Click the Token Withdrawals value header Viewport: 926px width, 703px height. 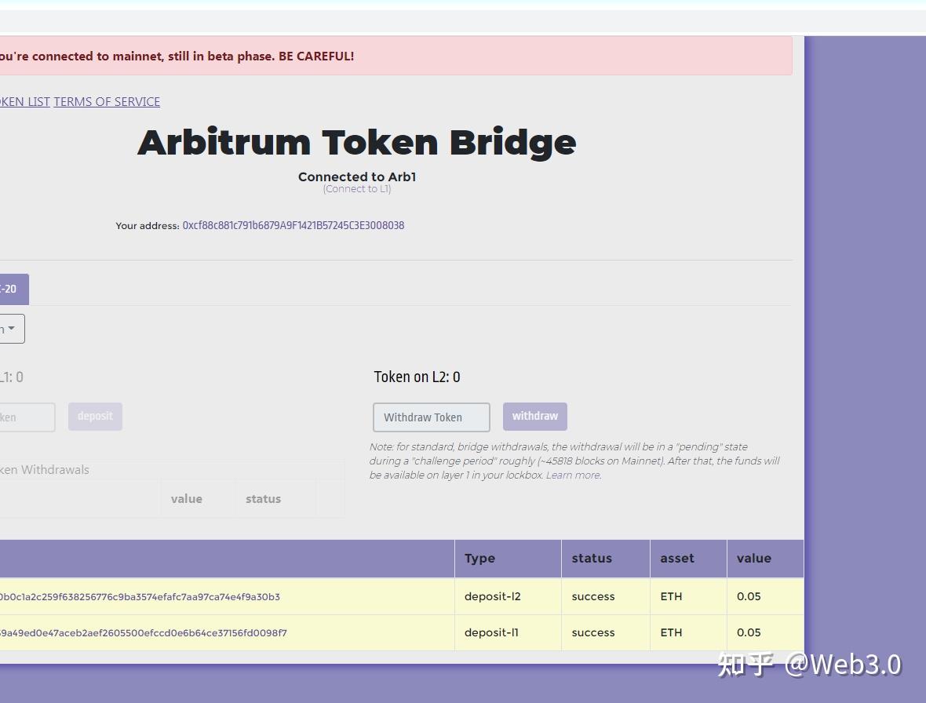pos(187,498)
